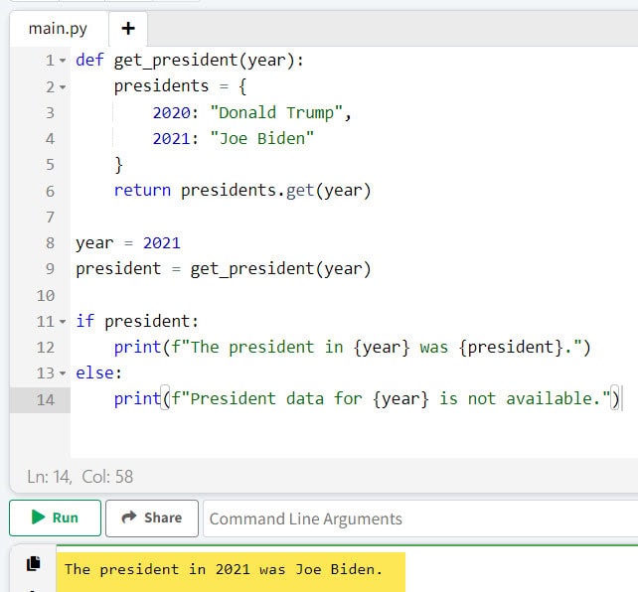Focus the Command Line Arguments field
This screenshot has width=638, height=592.
point(420,518)
